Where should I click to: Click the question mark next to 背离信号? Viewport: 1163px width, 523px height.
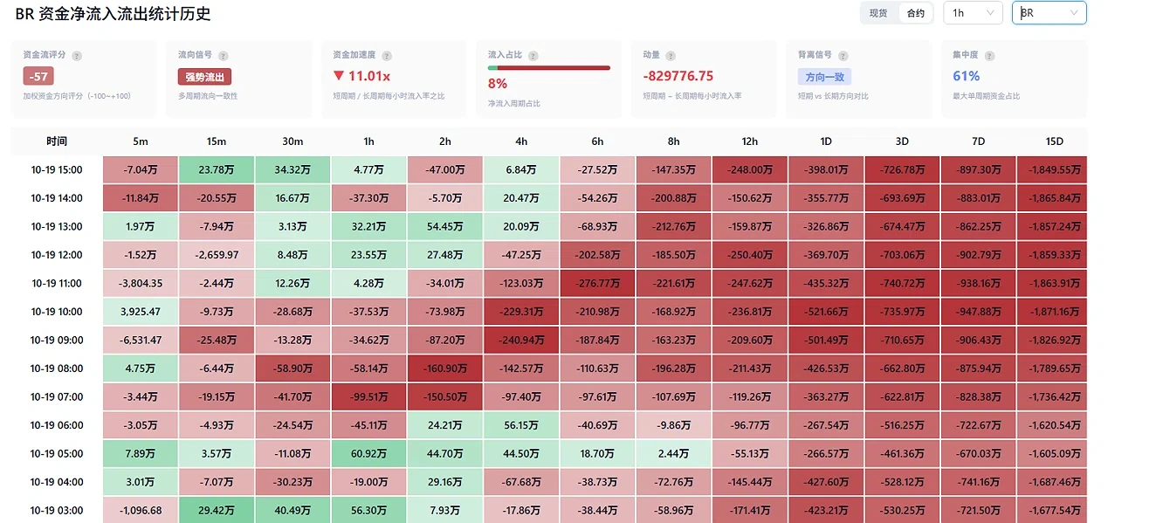point(843,55)
